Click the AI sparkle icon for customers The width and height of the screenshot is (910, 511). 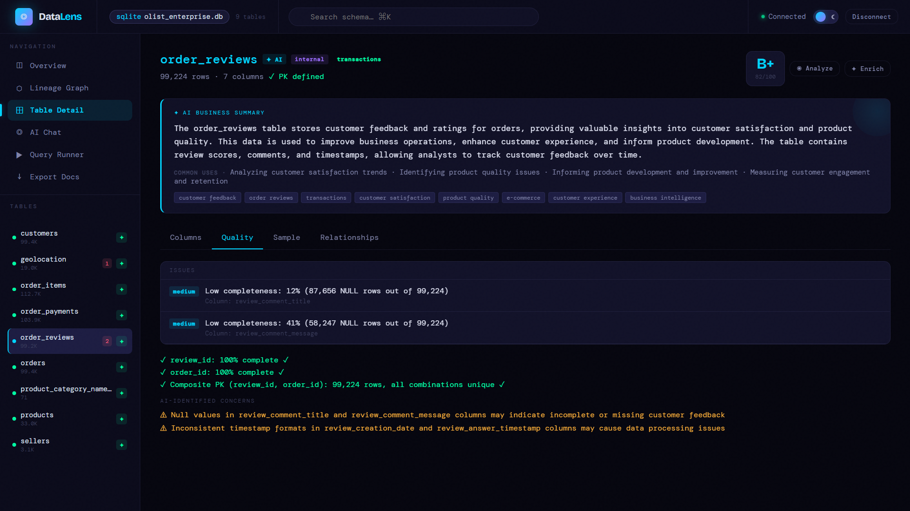(x=122, y=238)
